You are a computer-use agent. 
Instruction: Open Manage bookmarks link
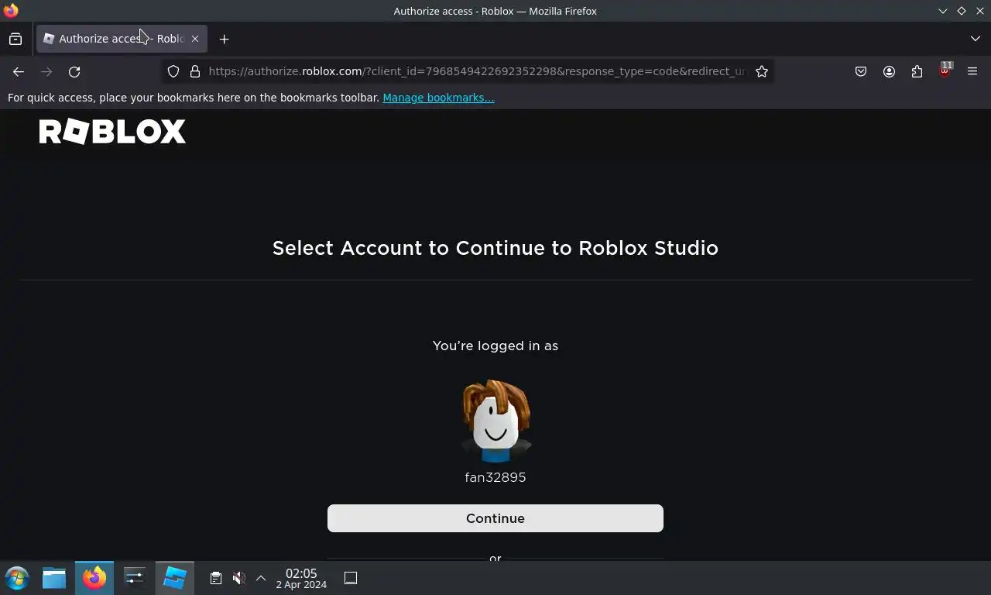click(438, 98)
